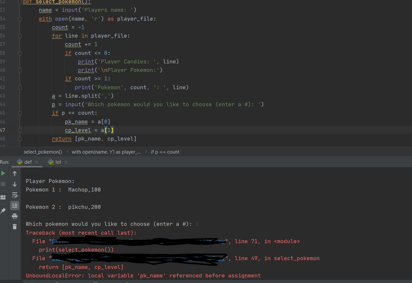This screenshot has width=412, height=283.
Task: Close the 'def' run tab
Action: pyautogui.click(x=37, y=162)
